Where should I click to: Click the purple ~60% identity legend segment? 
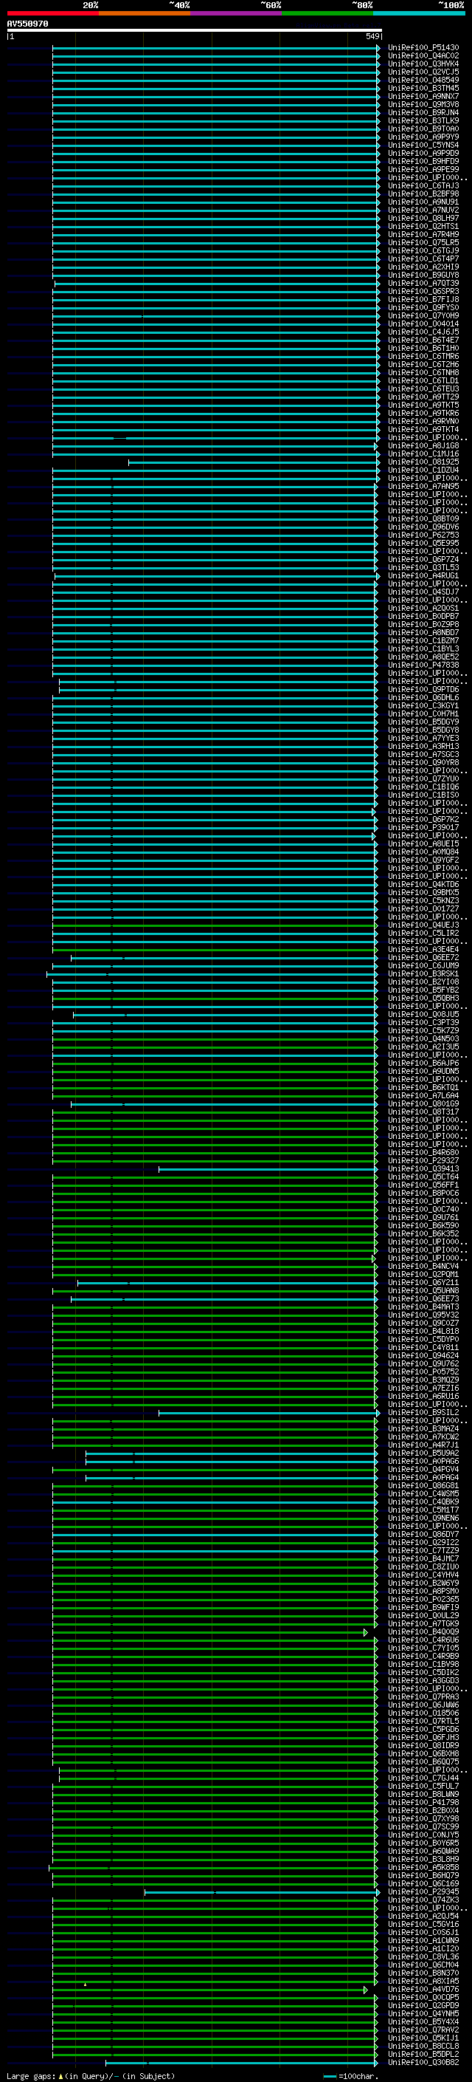point(235,13)
